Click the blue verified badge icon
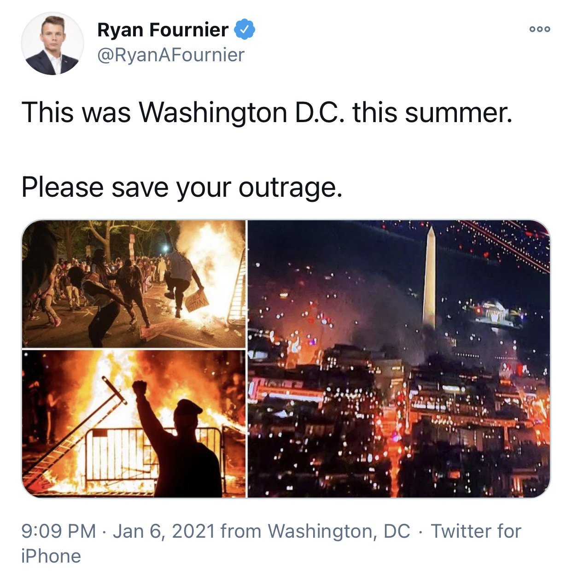 click(x=245, y=30)
